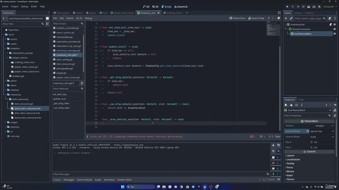Open Search Help in script editor
The height and width of the screenshot is (190, 339).
click(256, 18)
